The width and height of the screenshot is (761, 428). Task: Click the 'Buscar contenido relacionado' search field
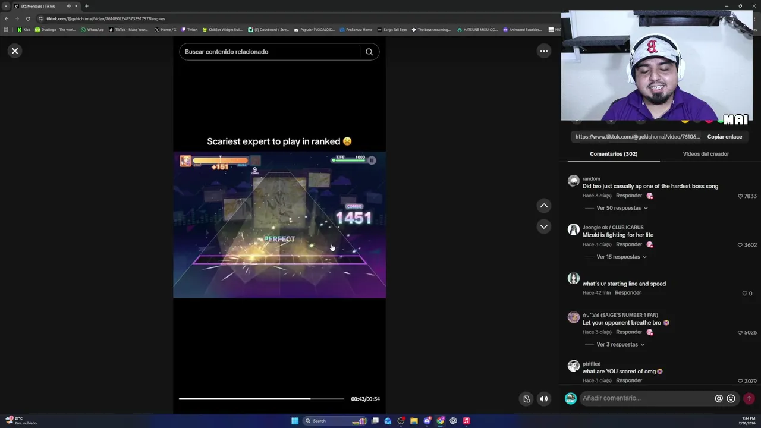pos(269,52)
